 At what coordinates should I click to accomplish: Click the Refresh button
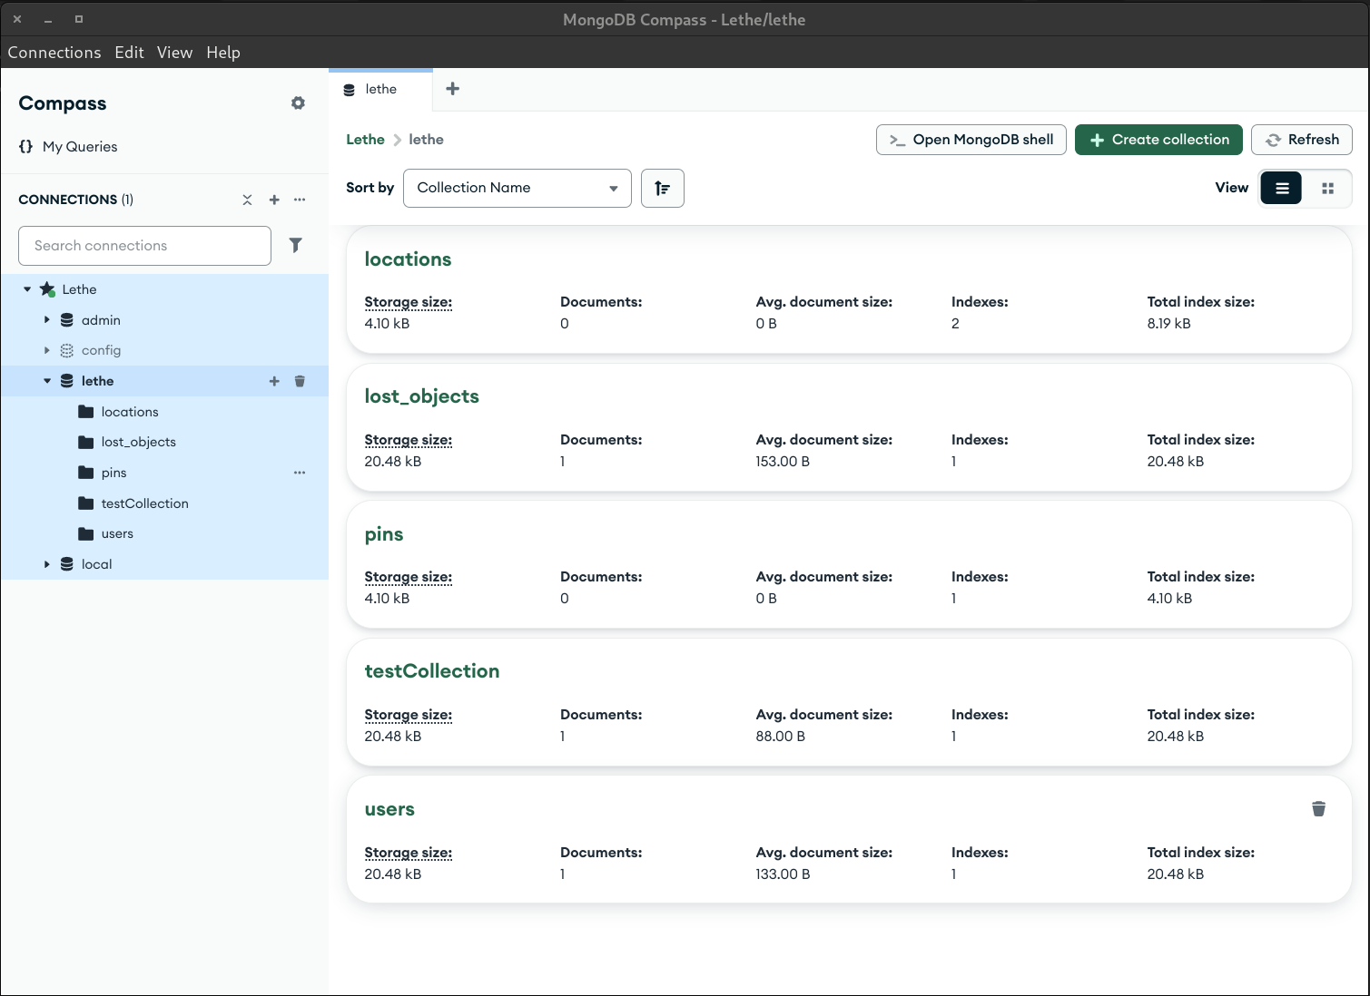[x=1302, y=140]
